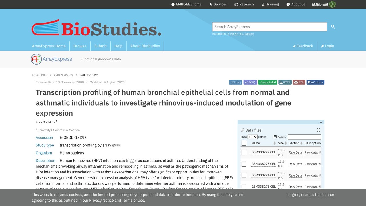Viewport: 366px width, 206px height.
Task: Open the Cite badge
Action: point(236,82)
